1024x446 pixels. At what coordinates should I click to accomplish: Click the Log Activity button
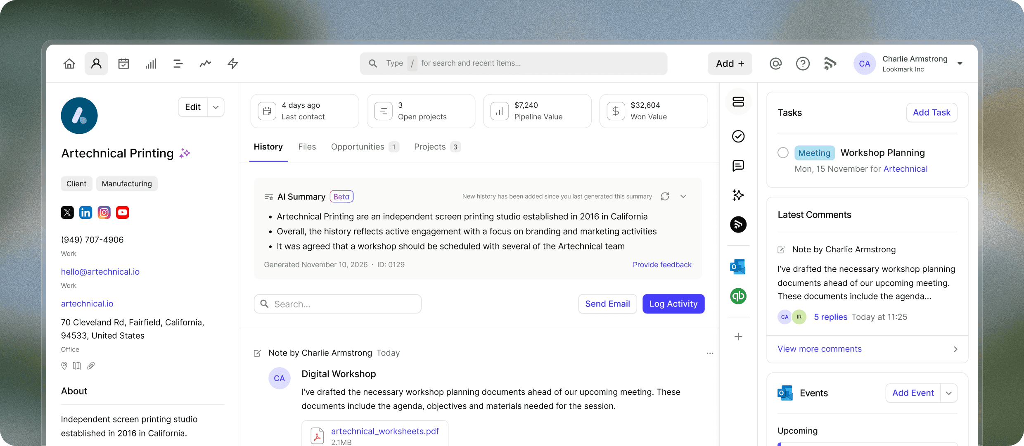673,304
